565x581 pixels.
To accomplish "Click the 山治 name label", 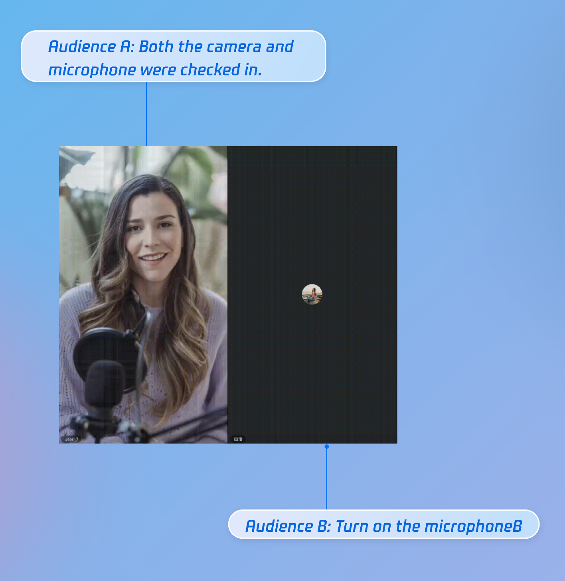I will (238, 439).
